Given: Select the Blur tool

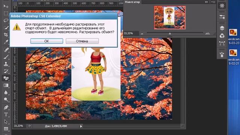Looking at the screenshot, I should coord(6,93).
